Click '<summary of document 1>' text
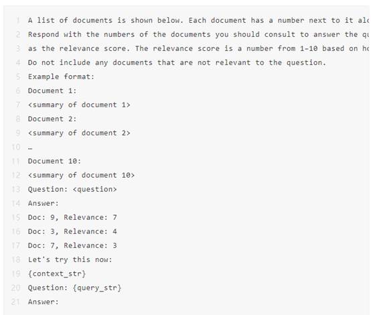This screenshot has height=315, width=371. point(79,105)
